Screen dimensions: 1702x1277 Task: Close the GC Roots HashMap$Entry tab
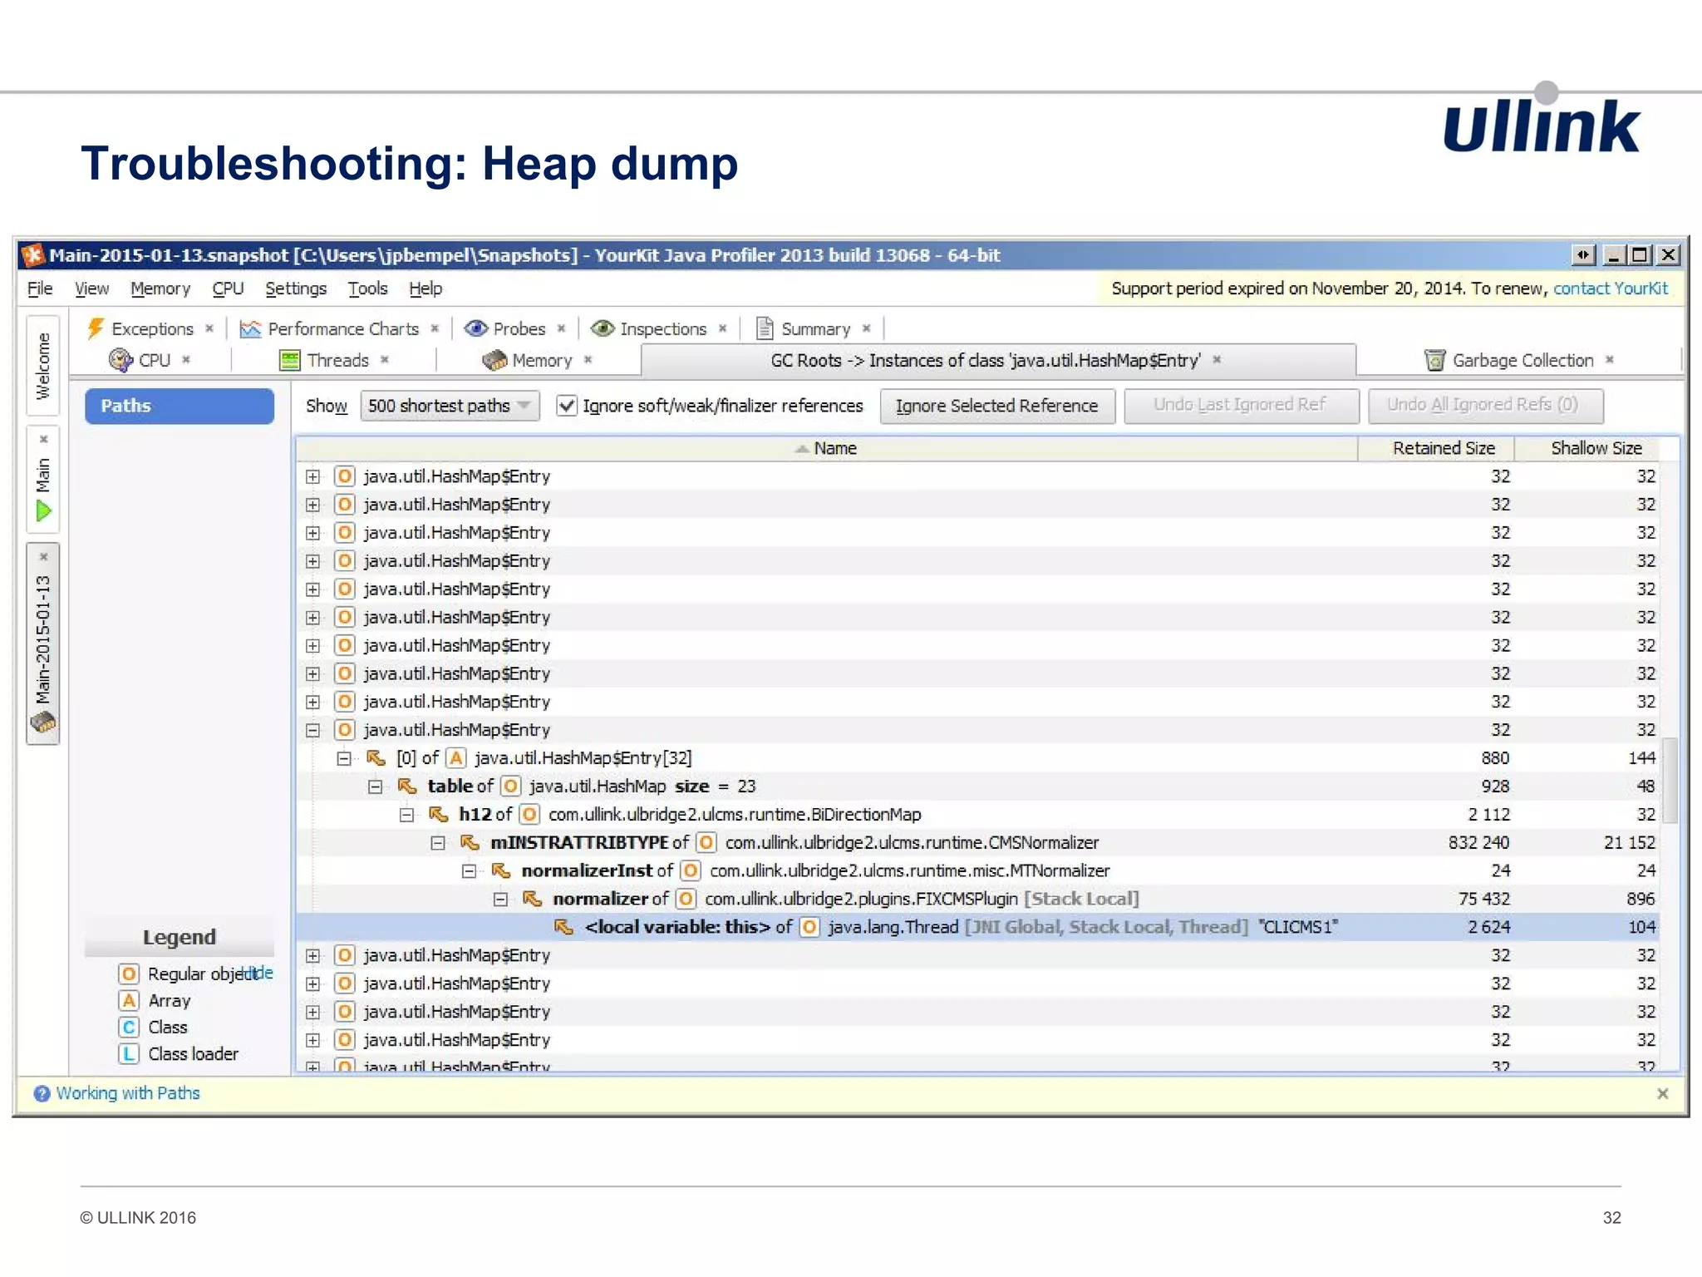click(x=1217, y=360)
